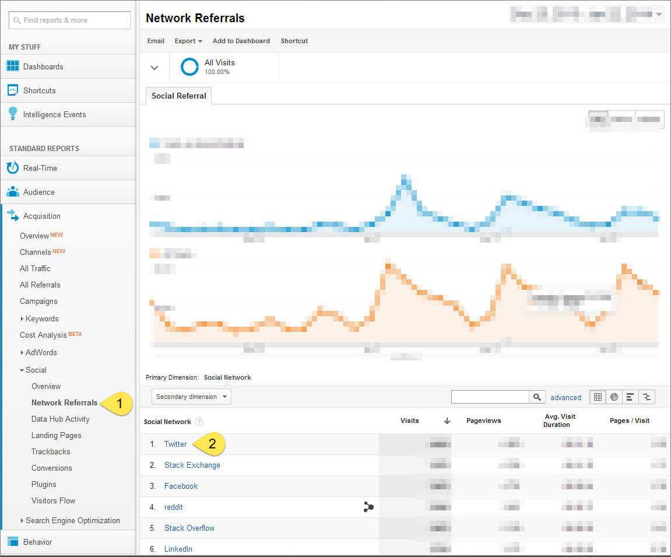
Task: Click the Intelligence Events lightbulb icon
Action: pyautogui.click(x=13, y=114)
